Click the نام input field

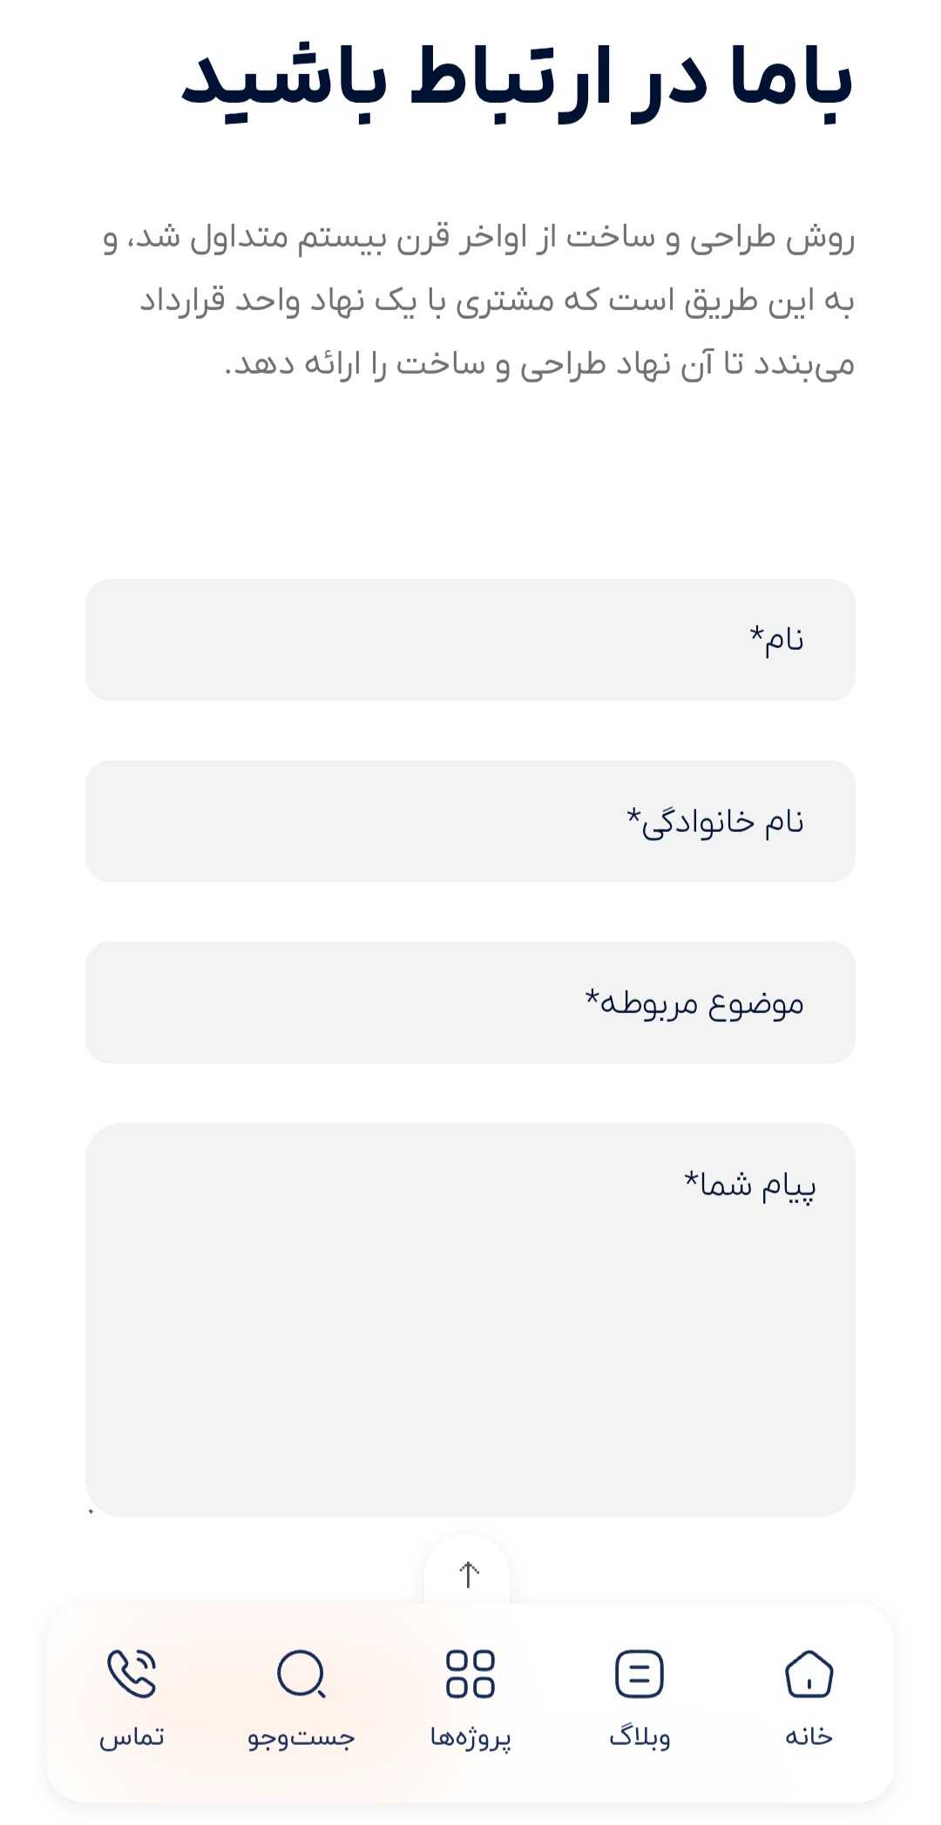click(470, 640)
